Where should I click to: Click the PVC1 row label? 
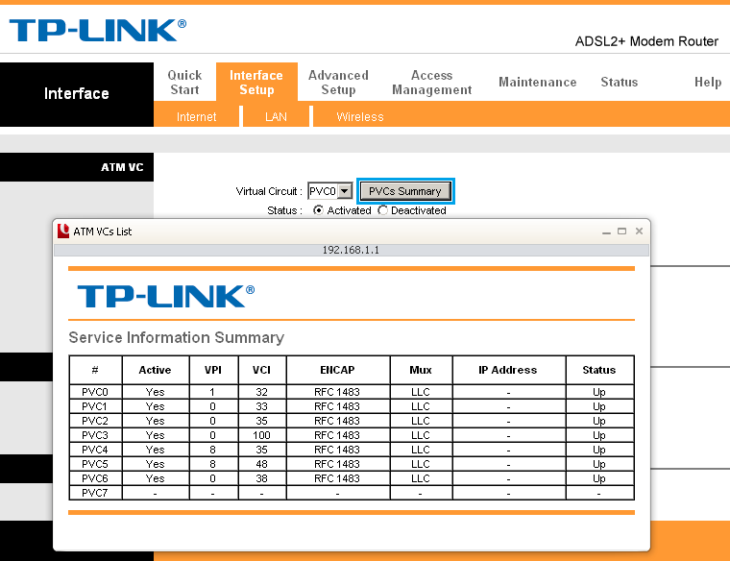(x=95, y=406)
